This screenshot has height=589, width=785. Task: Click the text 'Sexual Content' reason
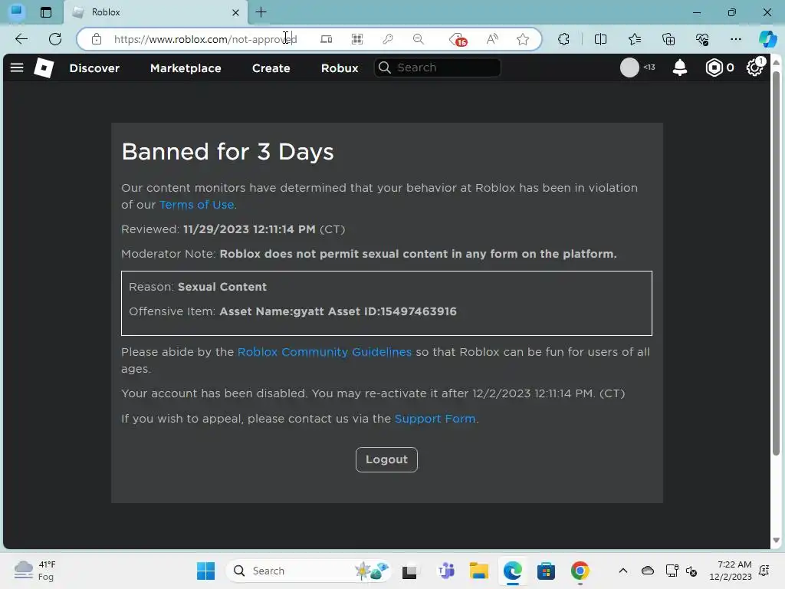coord(222,287)
